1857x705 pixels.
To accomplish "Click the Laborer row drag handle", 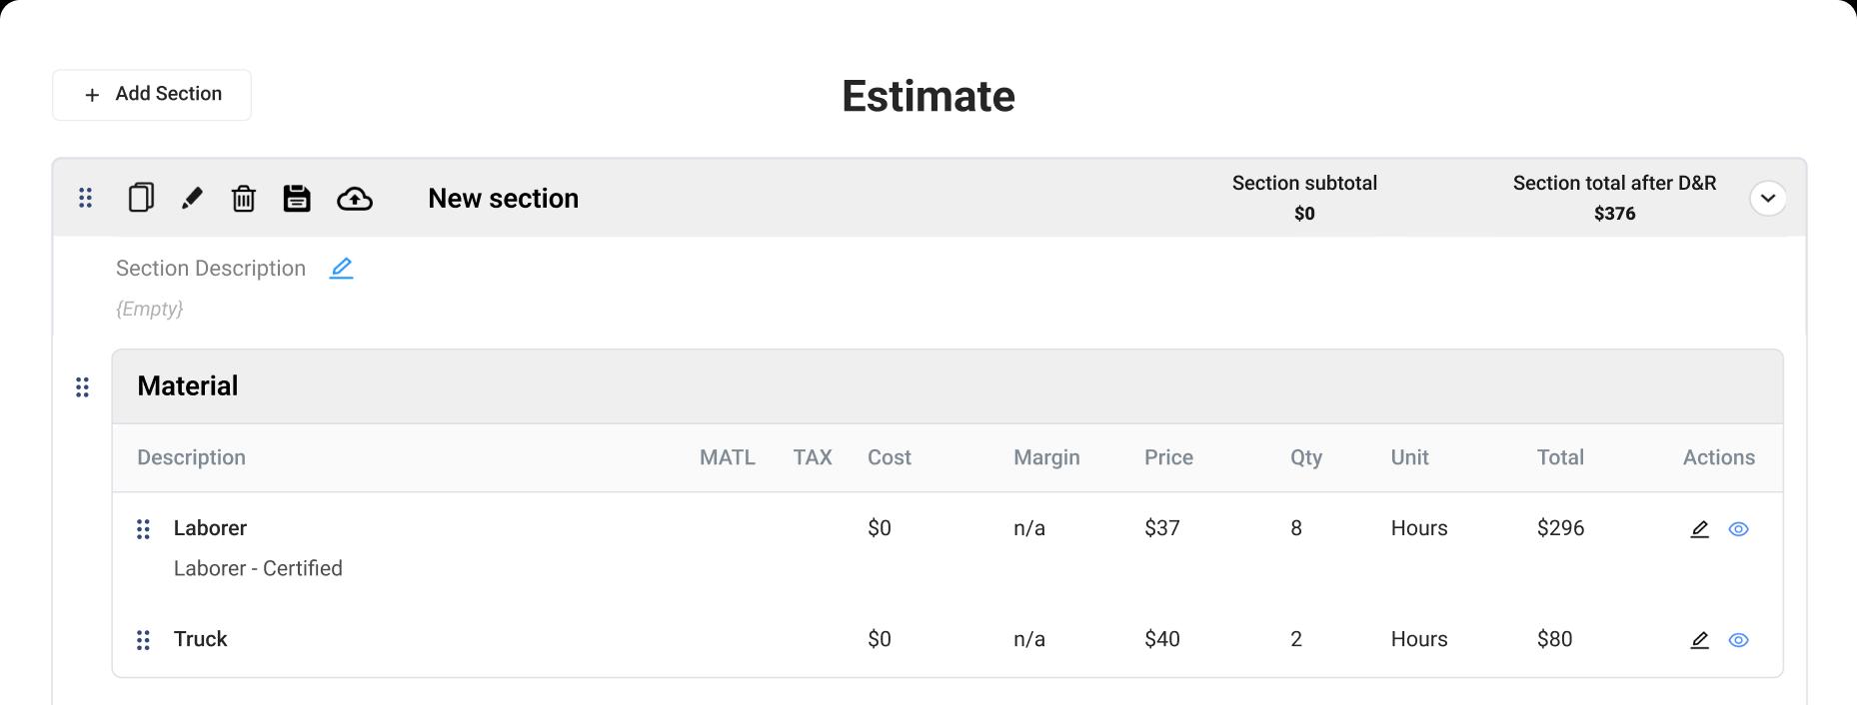I will pyautogui.click(x=143, y=529).
